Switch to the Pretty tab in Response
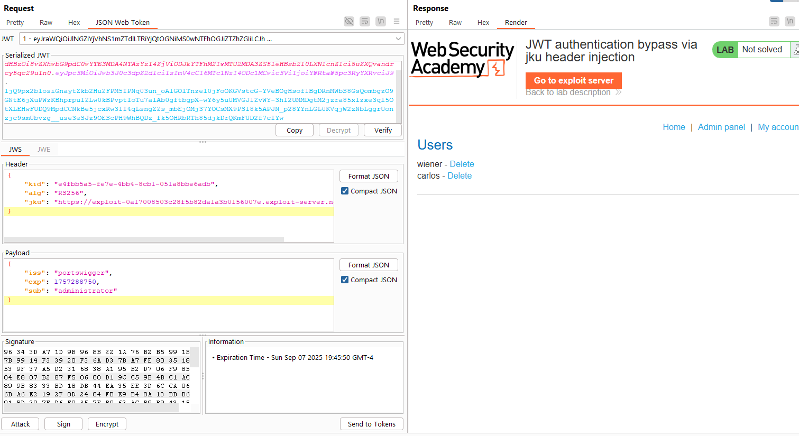 (424, 23)
